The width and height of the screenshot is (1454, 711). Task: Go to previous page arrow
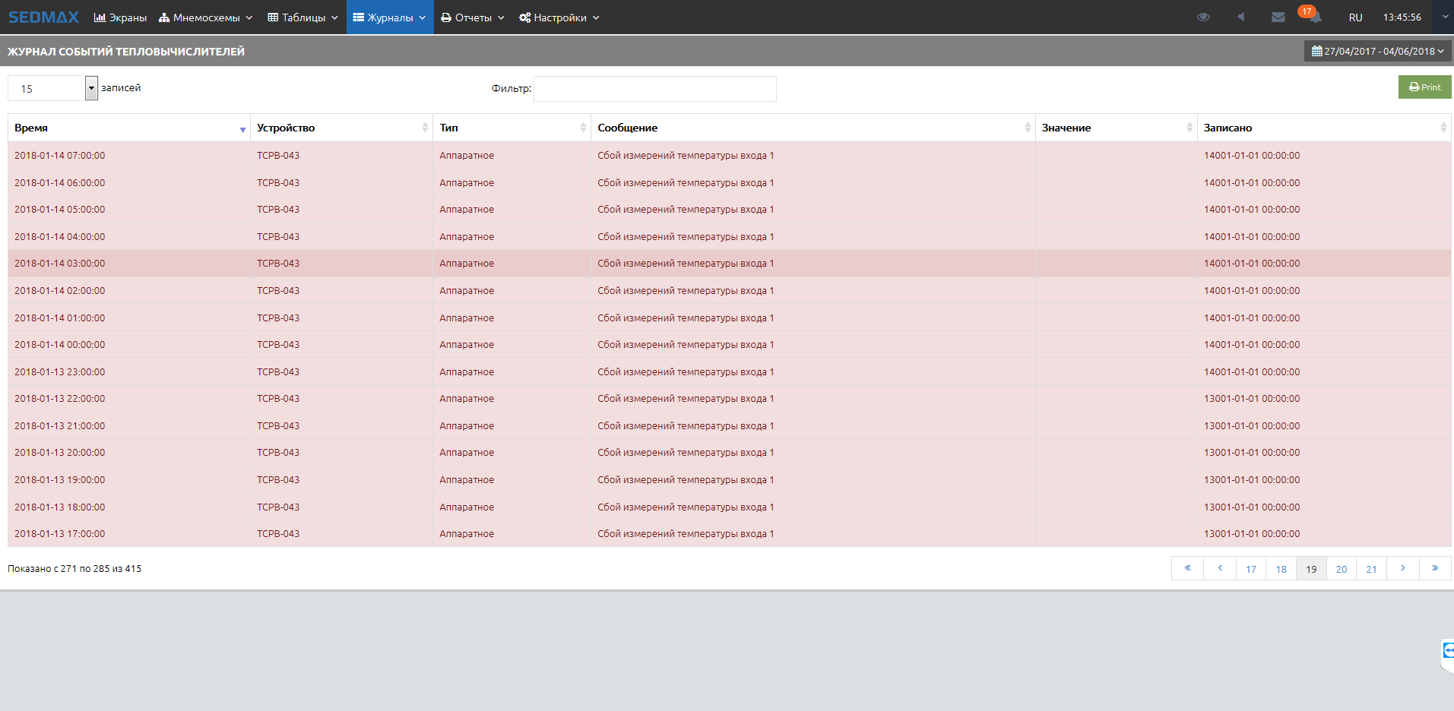tap(1220, 568)
